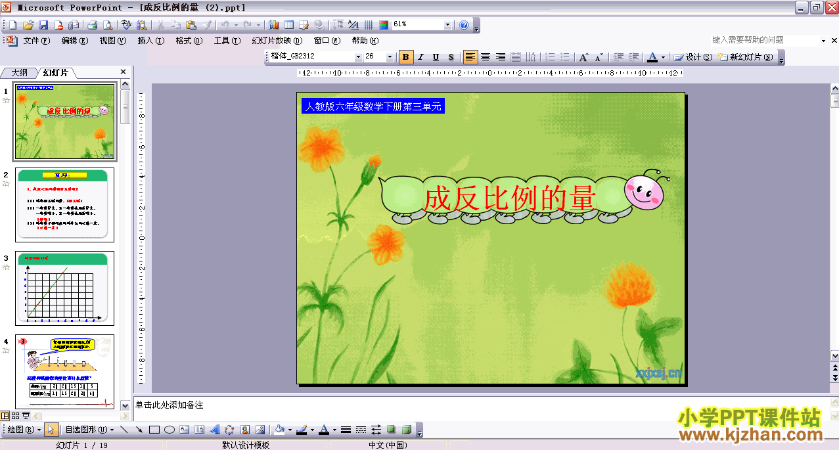
Task: Insert WordArt from the drawing toolbar
Action: [215, 430]
